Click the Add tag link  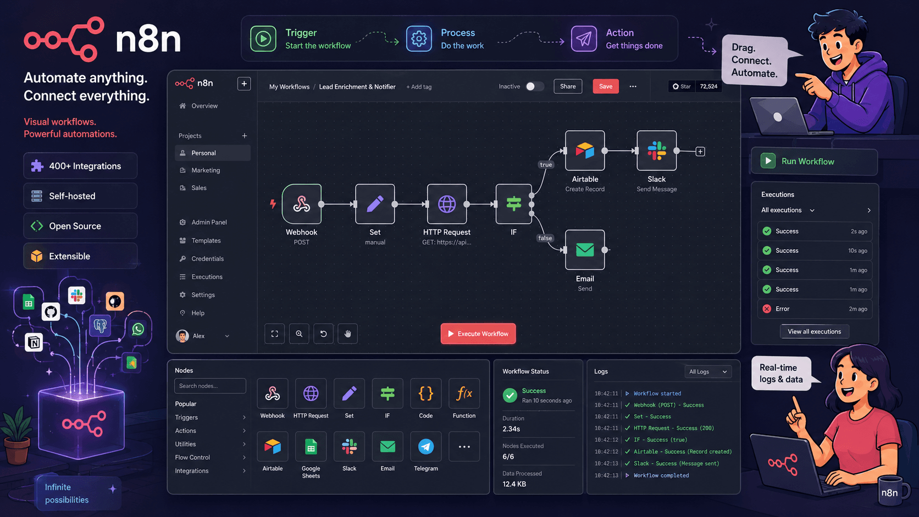click(x=419, y=87)
